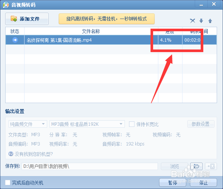Click the 停止 stop button

(x=204, y=183)
